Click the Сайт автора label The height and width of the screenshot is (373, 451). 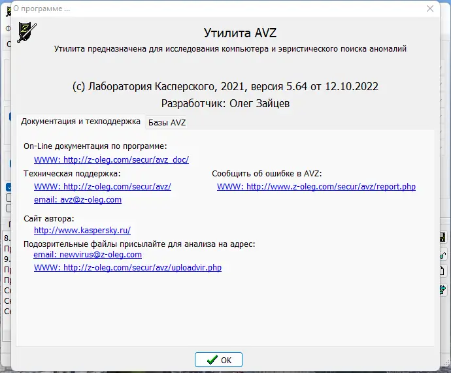coord(48,219)
